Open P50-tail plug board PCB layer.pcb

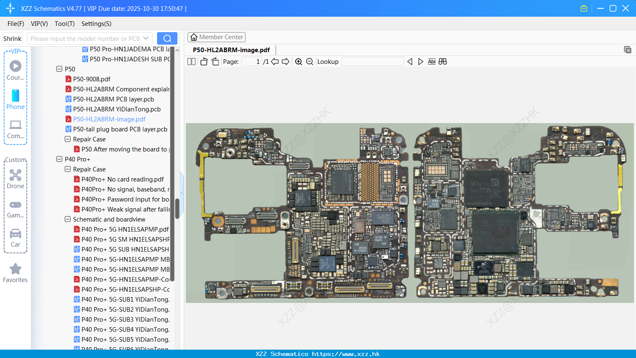point(117,129)
